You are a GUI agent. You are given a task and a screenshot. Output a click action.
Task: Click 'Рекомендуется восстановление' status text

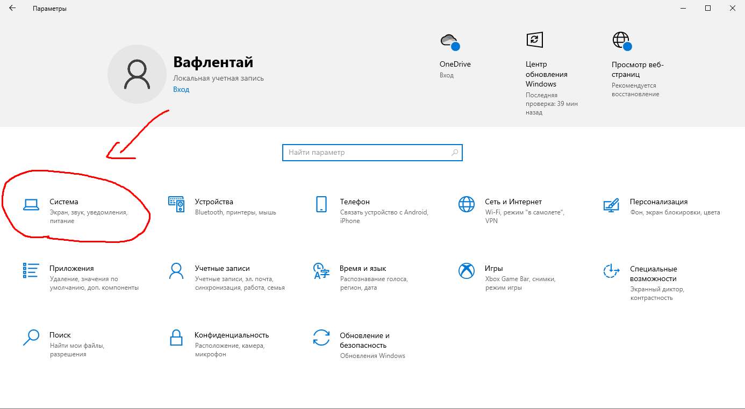pos(635,90)
